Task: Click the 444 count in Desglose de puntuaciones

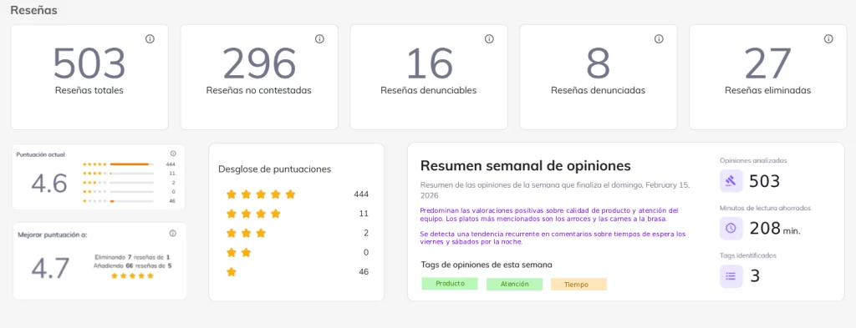Action: click(361, 194)
